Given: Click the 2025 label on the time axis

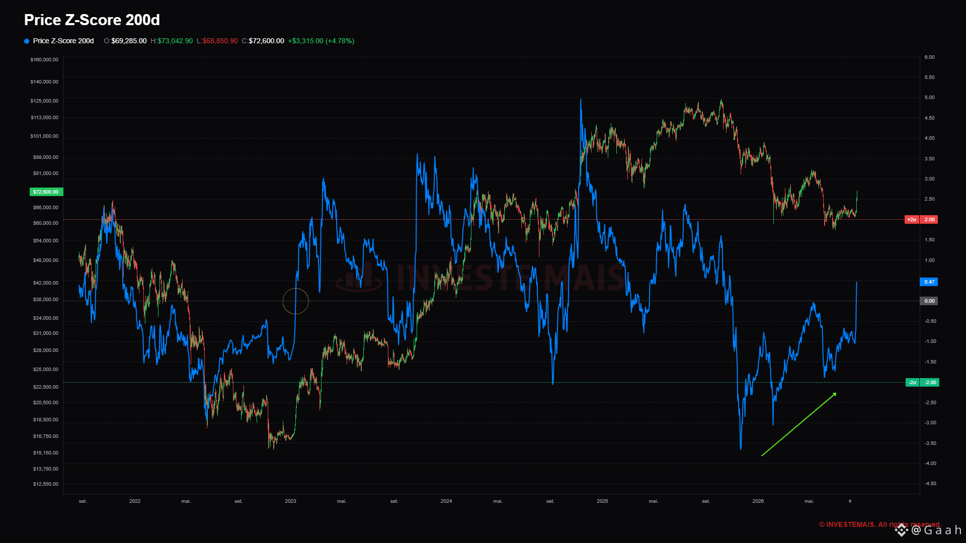Looking at the screenshot, I should (602, 501).
